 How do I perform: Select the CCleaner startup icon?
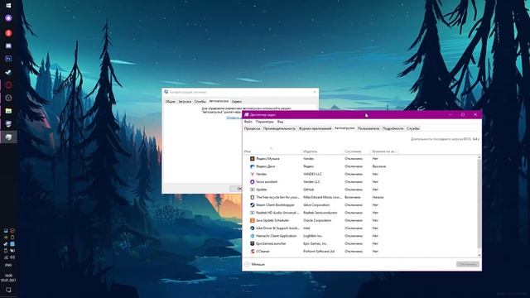(x=252, y=252)
